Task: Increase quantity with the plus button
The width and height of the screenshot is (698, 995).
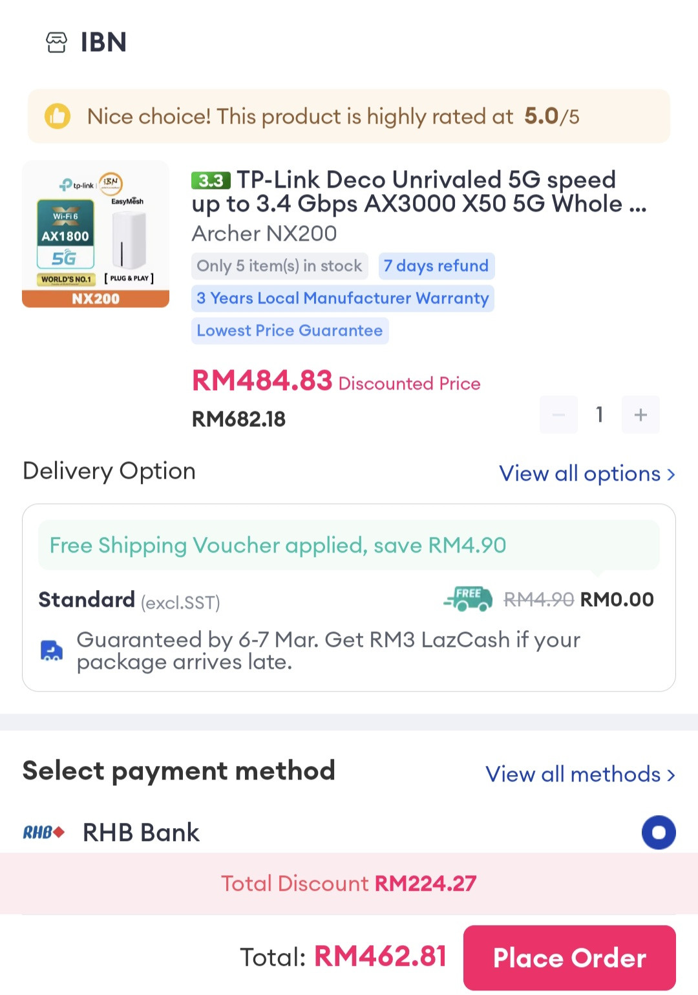Action: pyautogui.click(x=640, y=415)
